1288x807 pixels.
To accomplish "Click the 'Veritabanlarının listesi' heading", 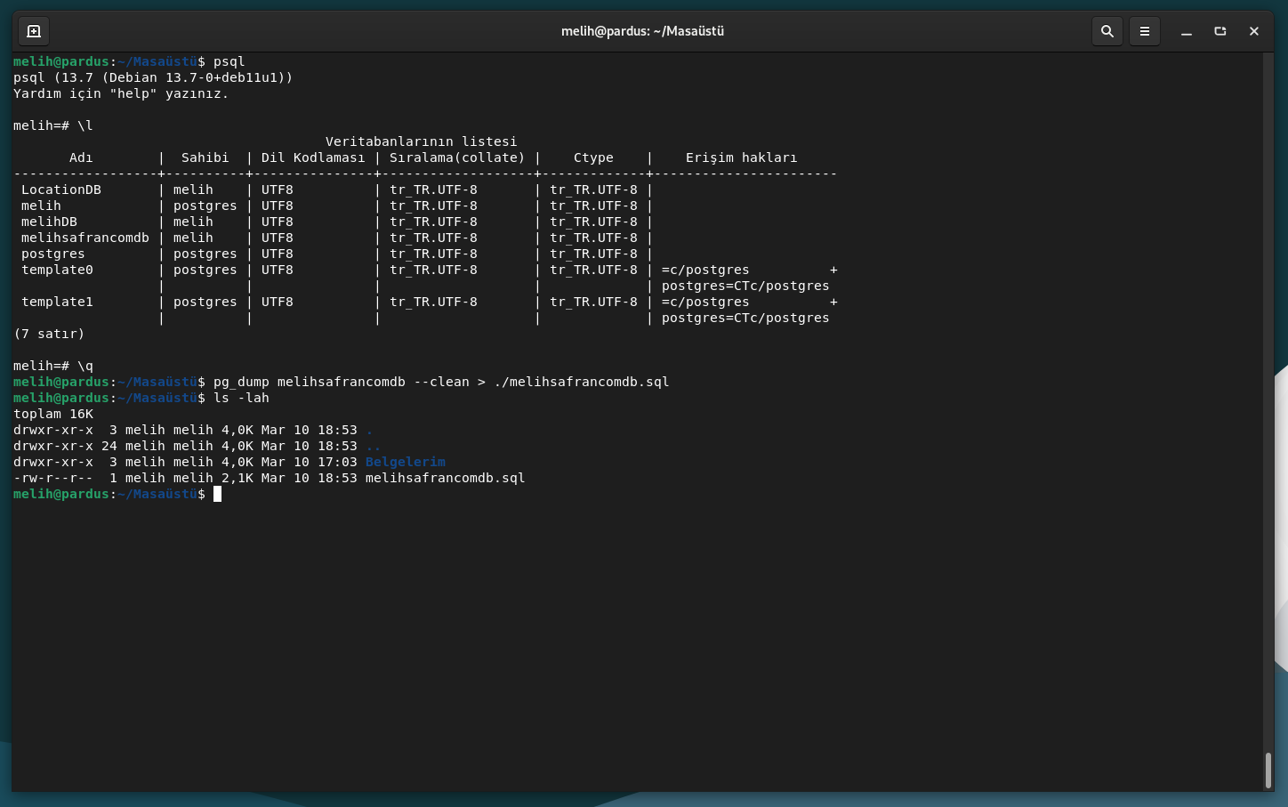I will coord(422,141).
